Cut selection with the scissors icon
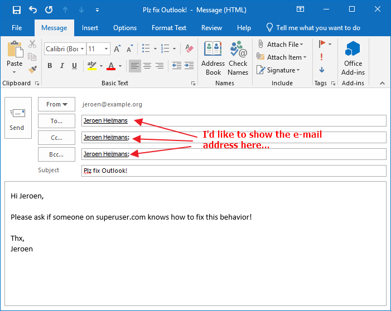The width and height of the screenshot is (391, 311). click(x=32, y=44)
